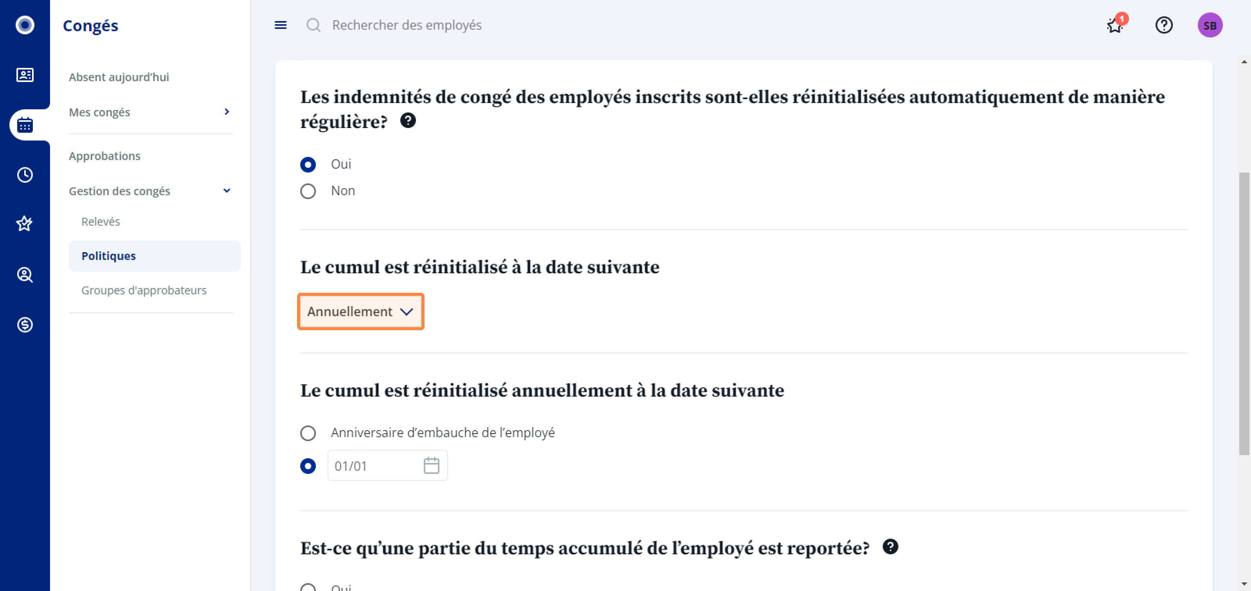Open the star performance sidebar icon
Viewport: 1251px width, 591px height.
click(25, 224)
